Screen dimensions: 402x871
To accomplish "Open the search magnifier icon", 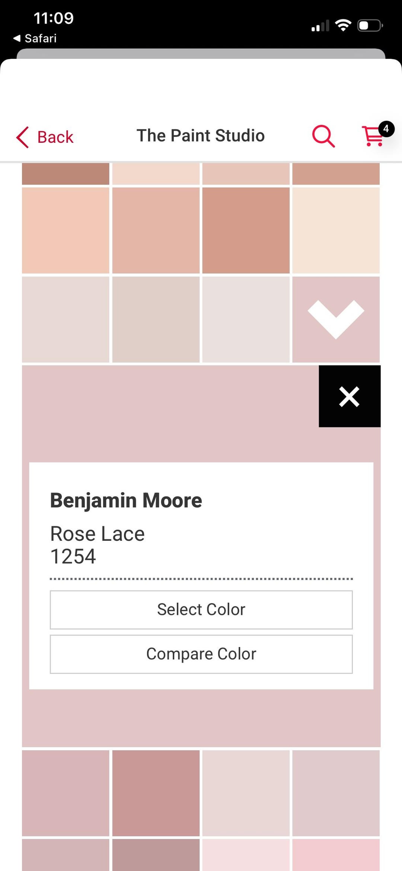I will pyautogui.click(x=323, y=136).
